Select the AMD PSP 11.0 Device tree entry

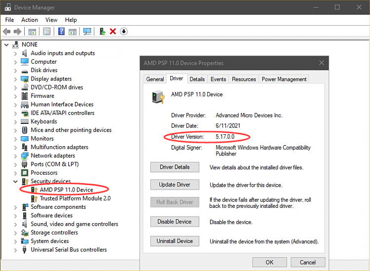coord(66,190)
